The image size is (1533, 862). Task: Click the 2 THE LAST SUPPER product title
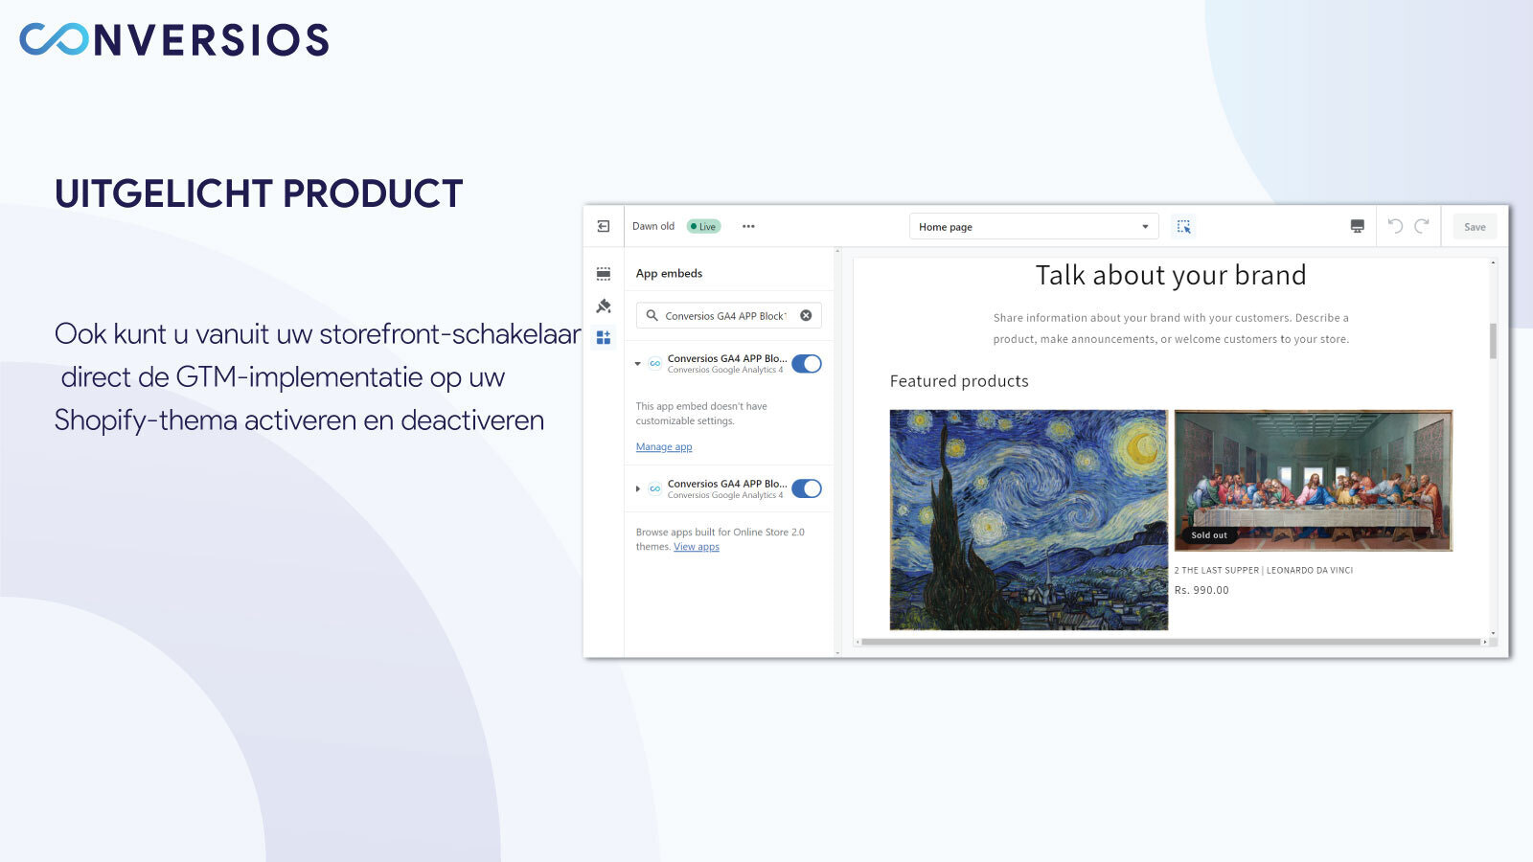coord(1264,570)
